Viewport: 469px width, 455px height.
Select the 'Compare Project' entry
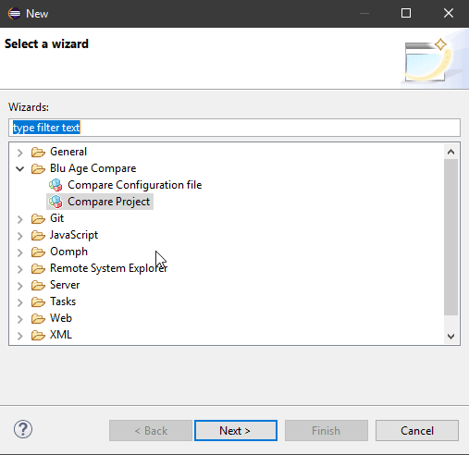point(108,202)
